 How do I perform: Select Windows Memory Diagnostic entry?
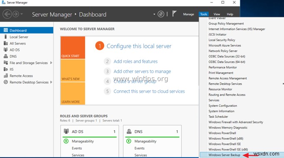[x=228, y=128]
